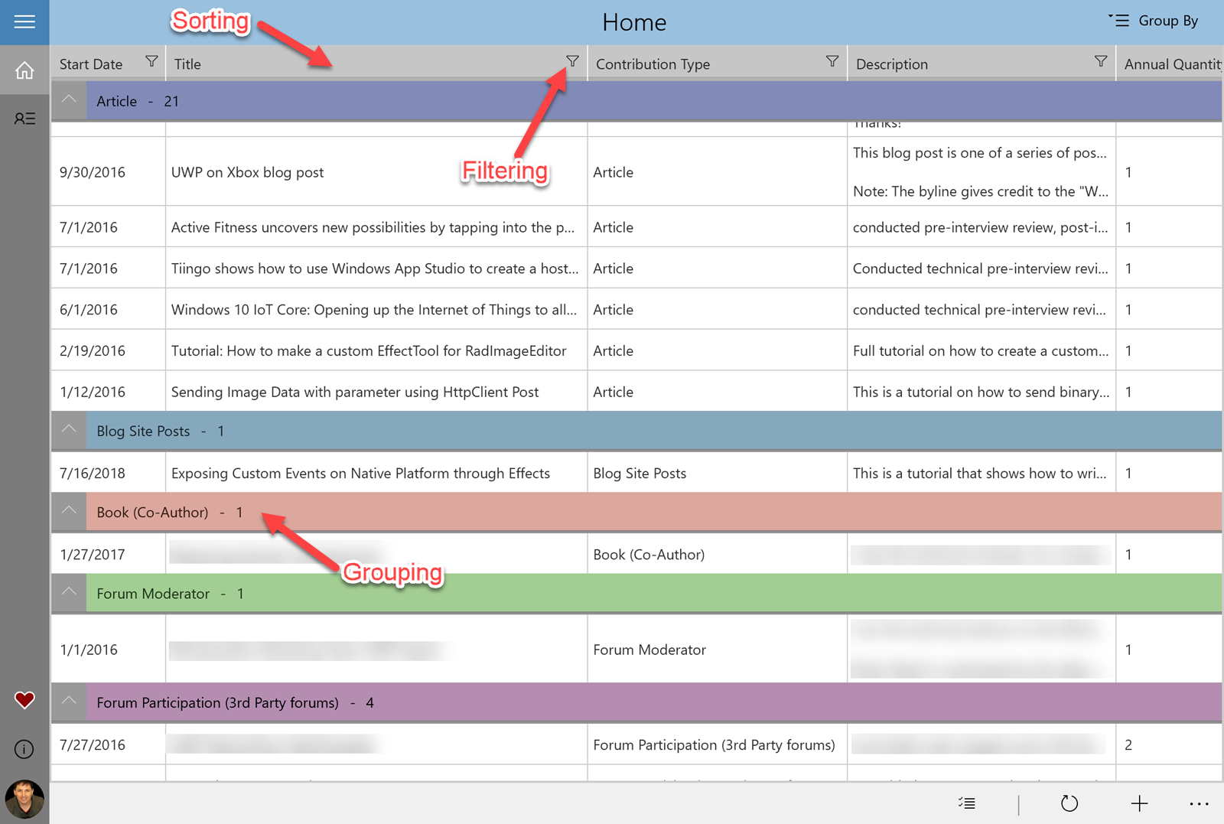Click the heart favorites icon
This screenshot has height=824, width=1224.
(x=24, y=701)
